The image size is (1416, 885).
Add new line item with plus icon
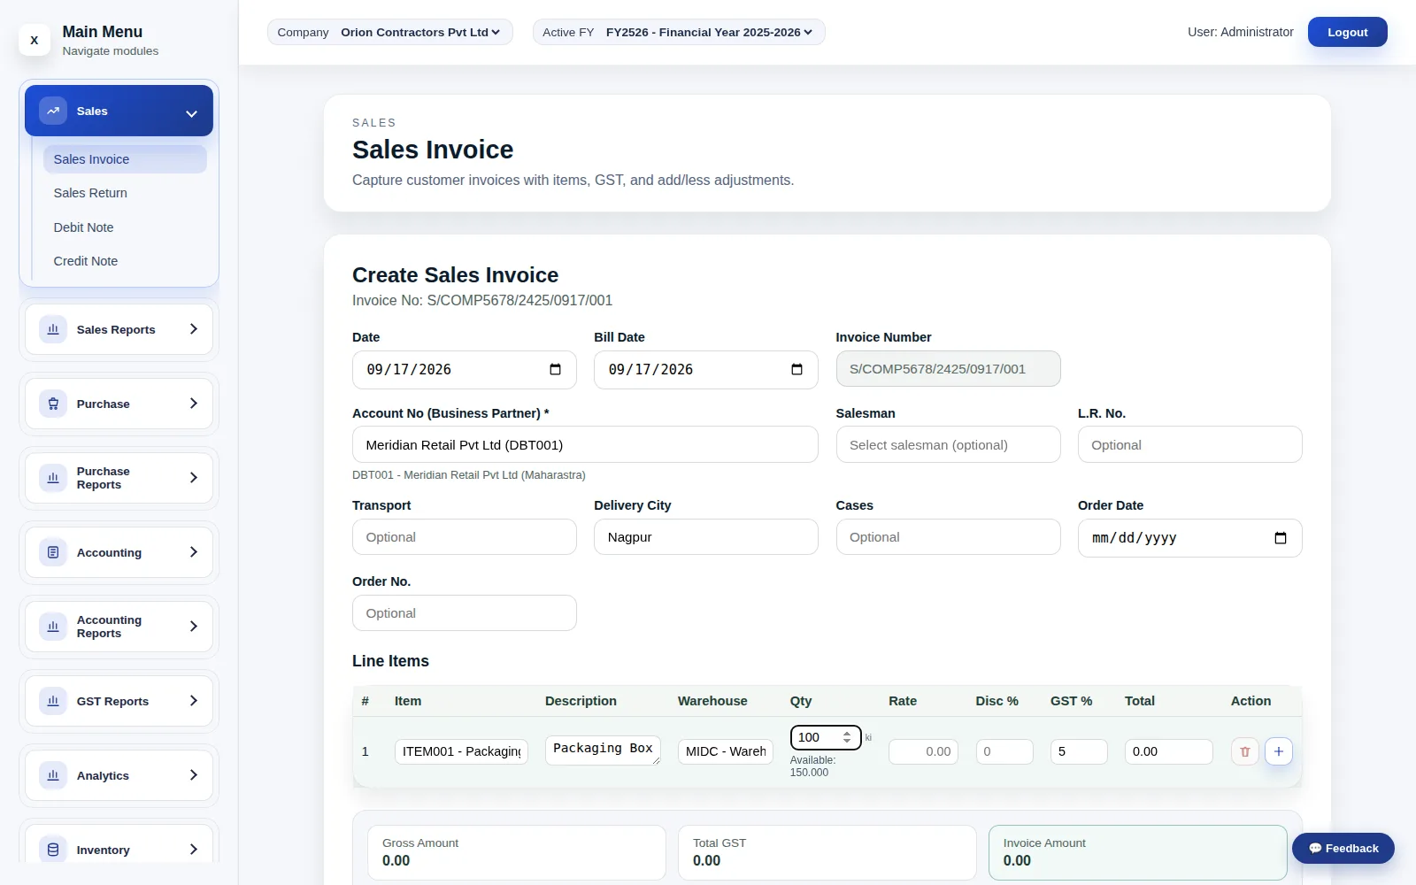point(1278,751)
